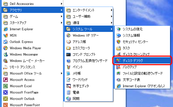Expand the エンターテイメント submenu arrow
Screen dimensions: 173x107
112,10
